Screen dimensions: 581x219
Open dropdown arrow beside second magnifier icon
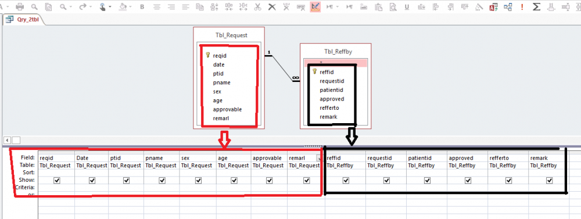(x=70, y=7)
